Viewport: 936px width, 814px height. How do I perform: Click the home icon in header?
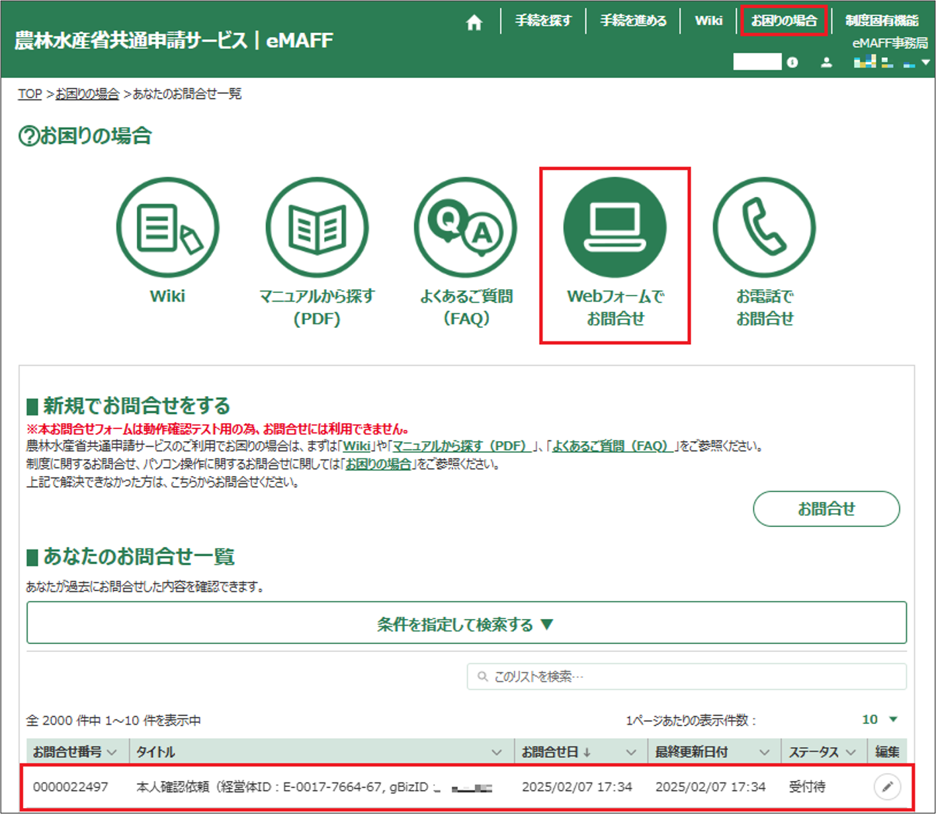474,23
